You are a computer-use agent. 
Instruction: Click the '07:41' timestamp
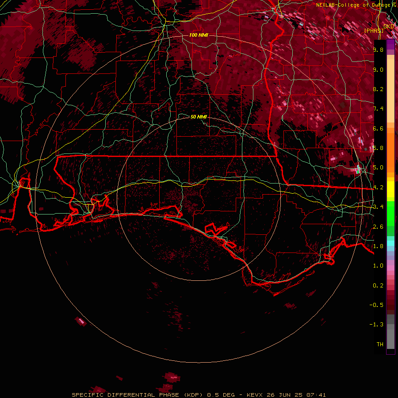(x=316, y=395)
